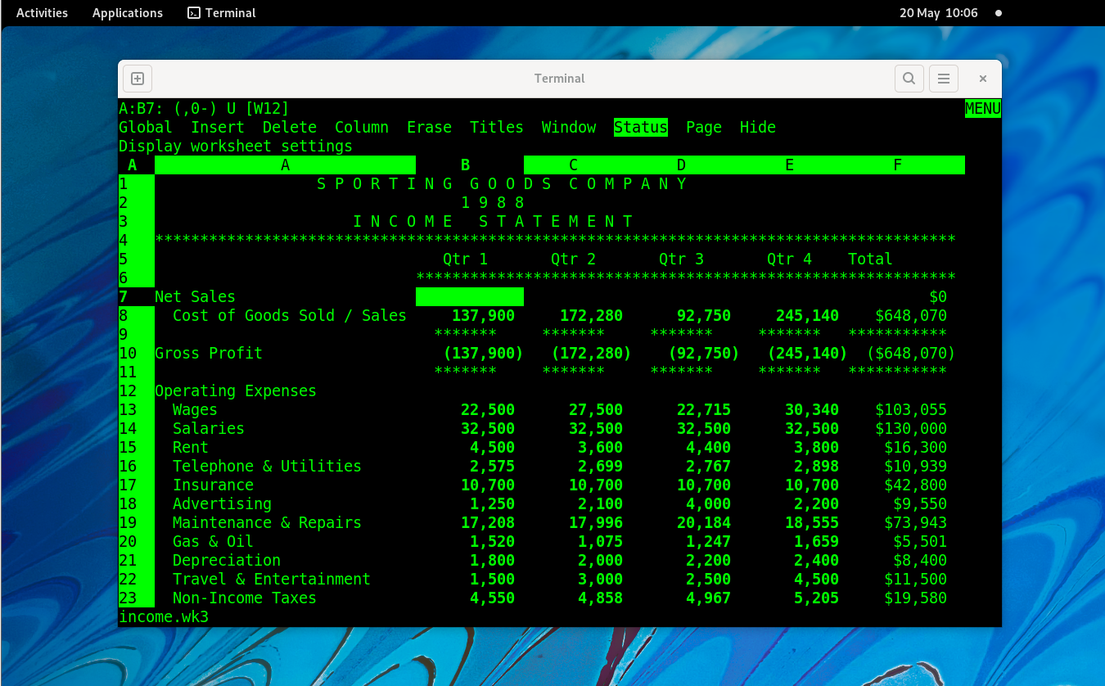Click the Terminal icon in the top bar
Image resolution: width=1105 pixels, height=686 pixels.
(221, 12)
